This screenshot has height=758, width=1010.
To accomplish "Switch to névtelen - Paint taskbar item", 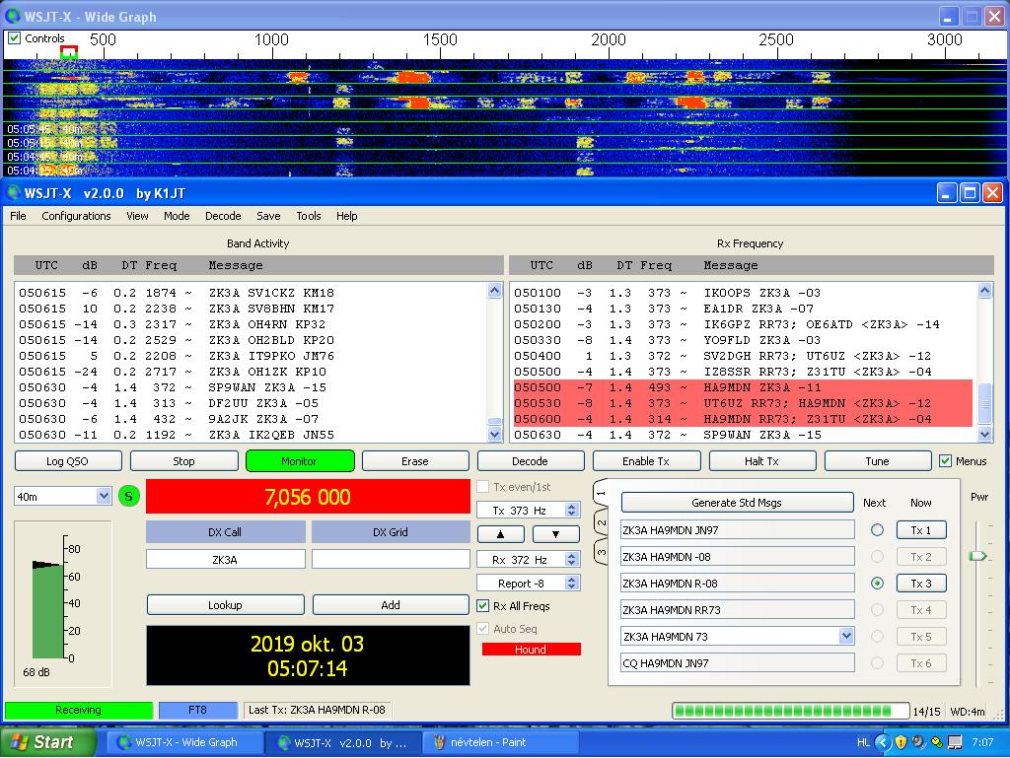I will [x=499, y=742].
